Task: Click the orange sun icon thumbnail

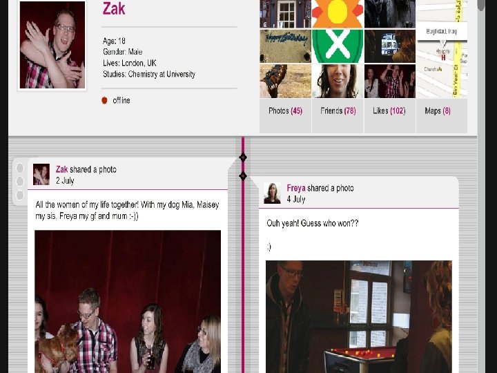Action: [338, 14]
